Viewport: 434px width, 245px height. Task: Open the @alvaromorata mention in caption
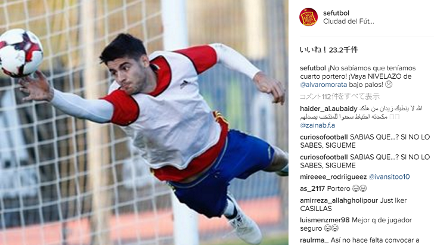coord(323,85)
